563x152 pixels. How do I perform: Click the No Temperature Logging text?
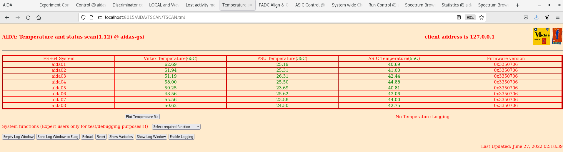pyautogui.click(x=422, y=117)
